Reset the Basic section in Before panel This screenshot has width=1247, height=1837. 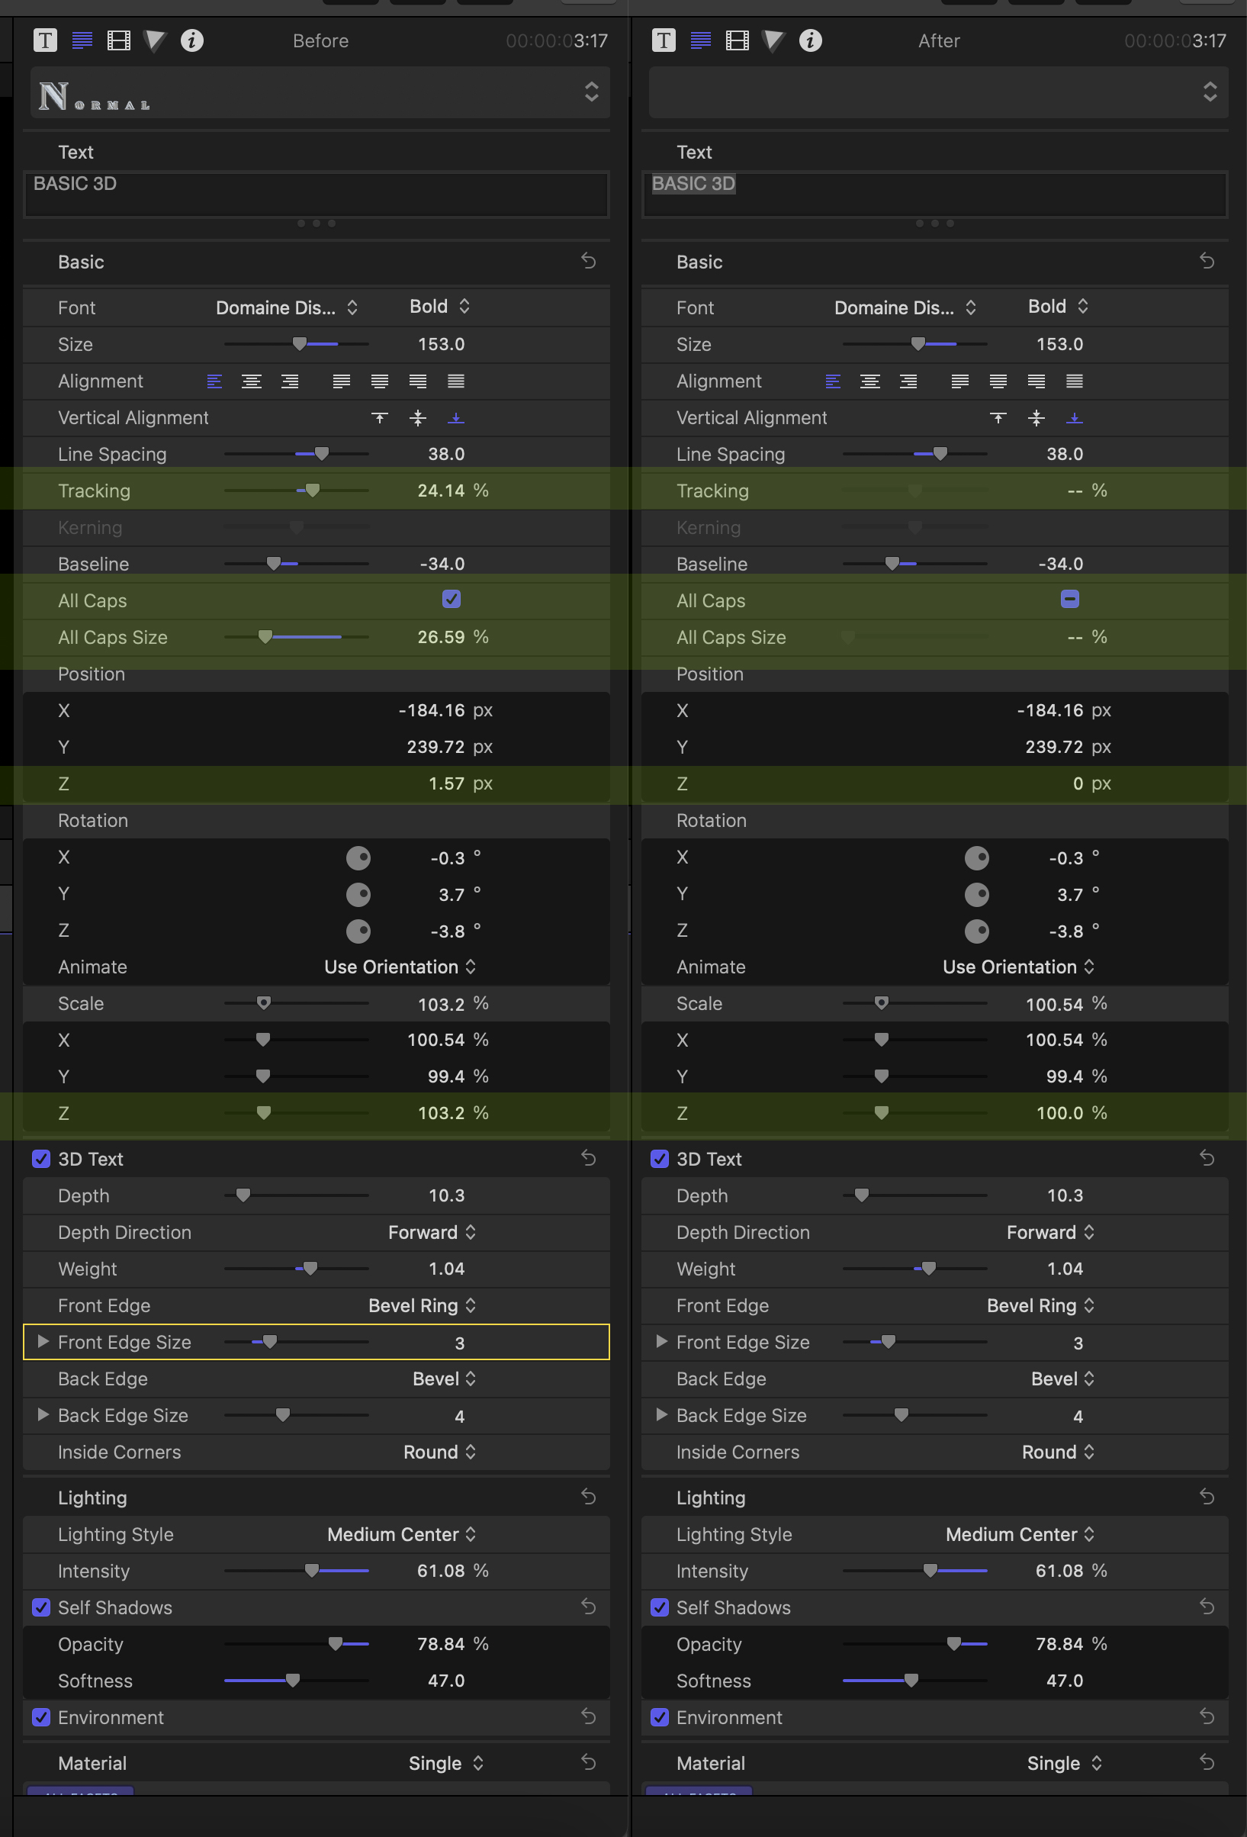coord(589,261)
